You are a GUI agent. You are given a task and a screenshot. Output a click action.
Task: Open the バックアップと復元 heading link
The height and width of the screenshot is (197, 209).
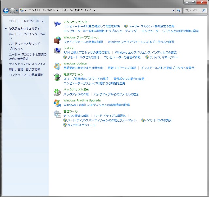click(76, 90)
